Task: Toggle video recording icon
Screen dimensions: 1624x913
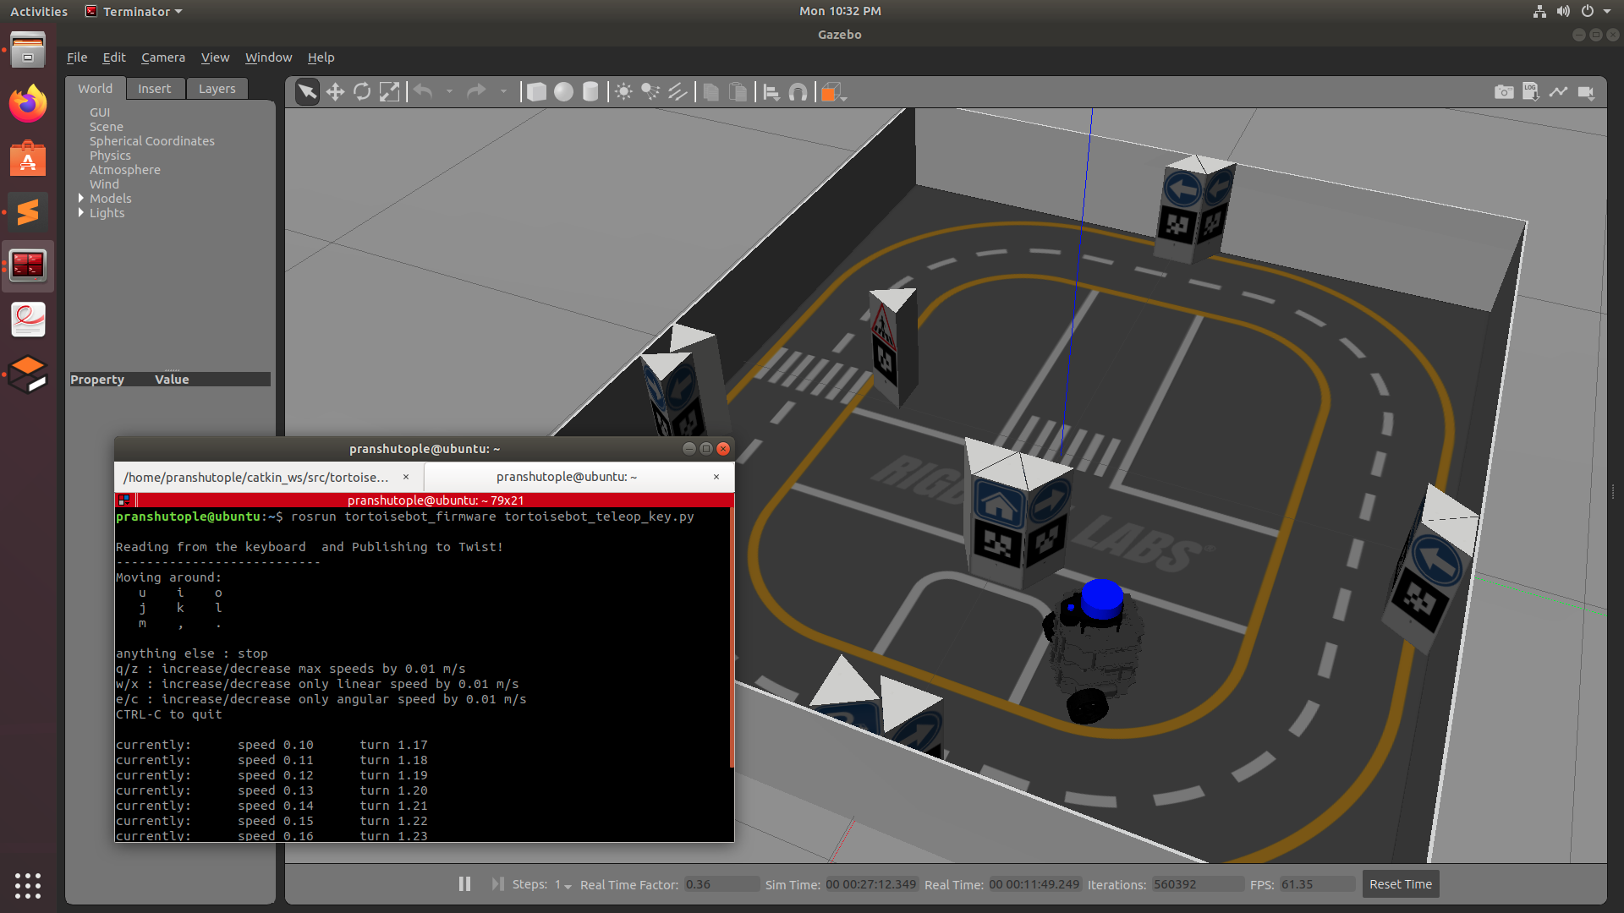Action: click(1586, 92)
